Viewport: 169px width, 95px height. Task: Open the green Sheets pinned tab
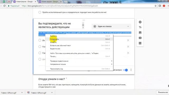pos(4,2)
